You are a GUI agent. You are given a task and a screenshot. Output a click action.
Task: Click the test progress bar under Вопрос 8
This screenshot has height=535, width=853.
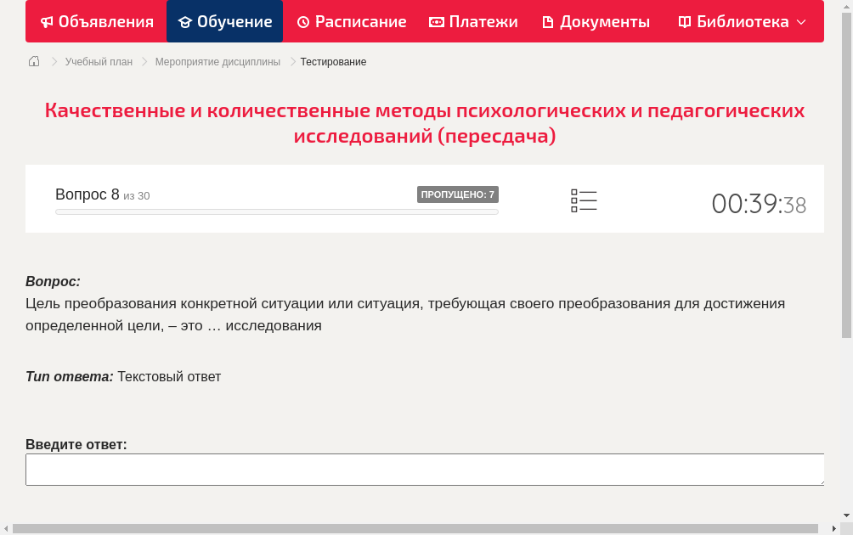276,211
